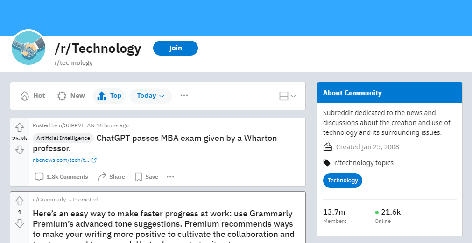Click the Share arrow on ChatGPT post

(x=102, y=176)
